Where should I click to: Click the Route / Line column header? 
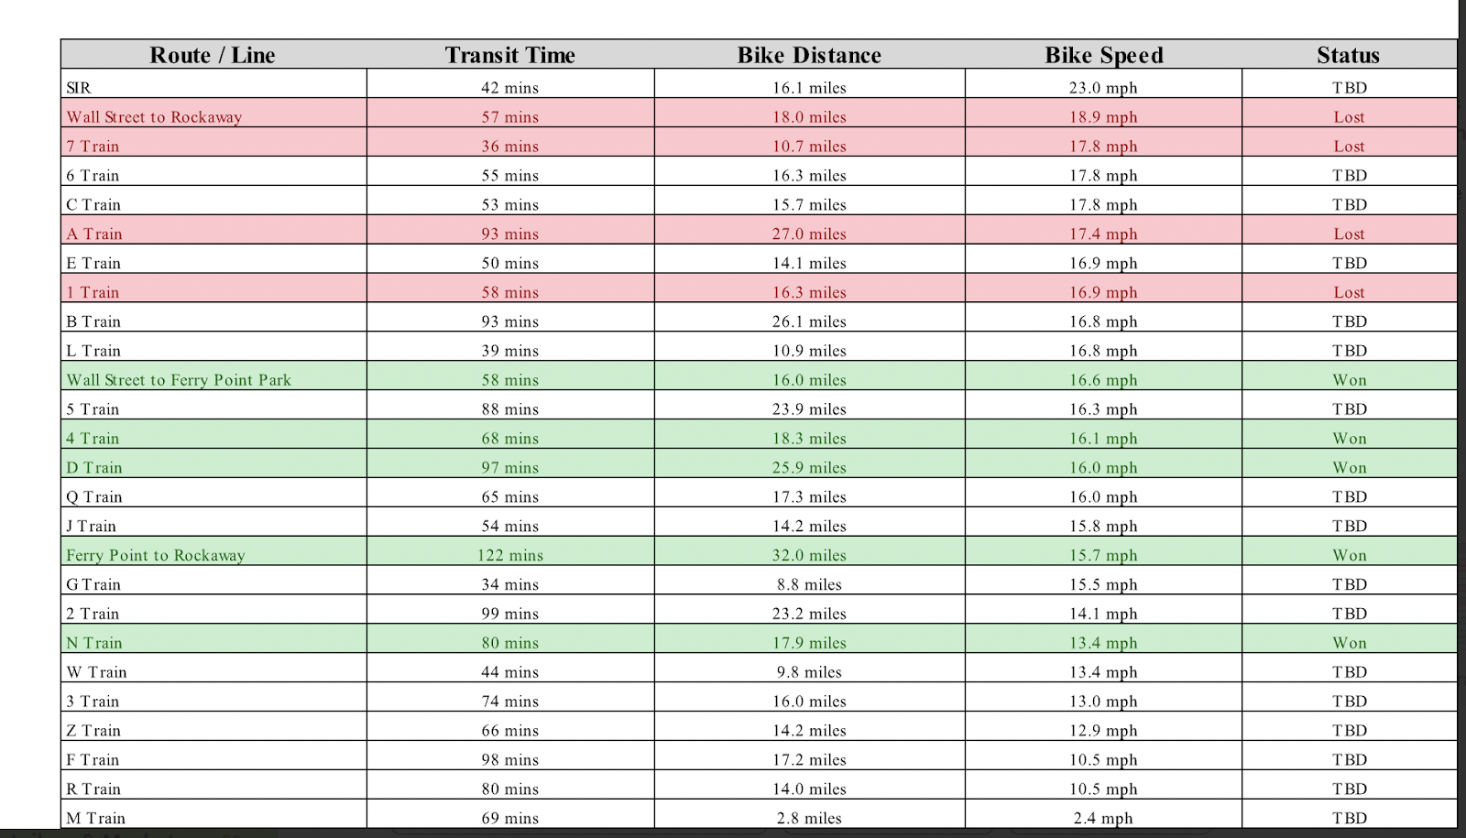[213, 55]
